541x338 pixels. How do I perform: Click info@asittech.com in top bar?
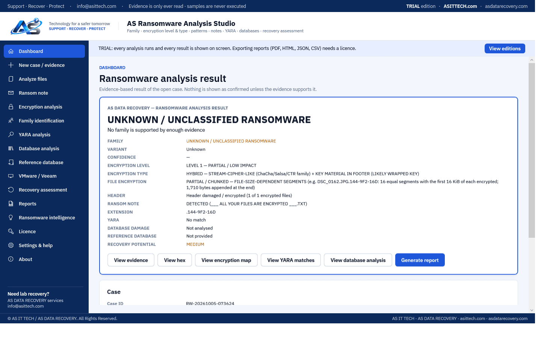click(97, 6)
